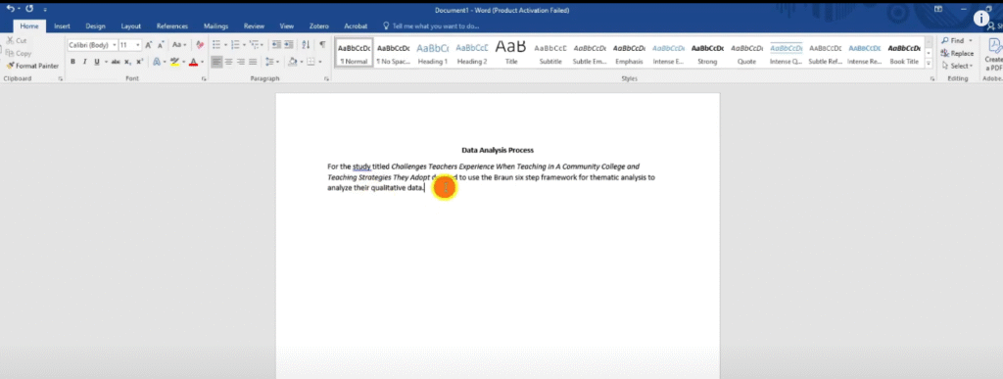The height and width of the screenshot is (379, 1003).
Task: Switch to the Mailings tab
Action: 216,26
